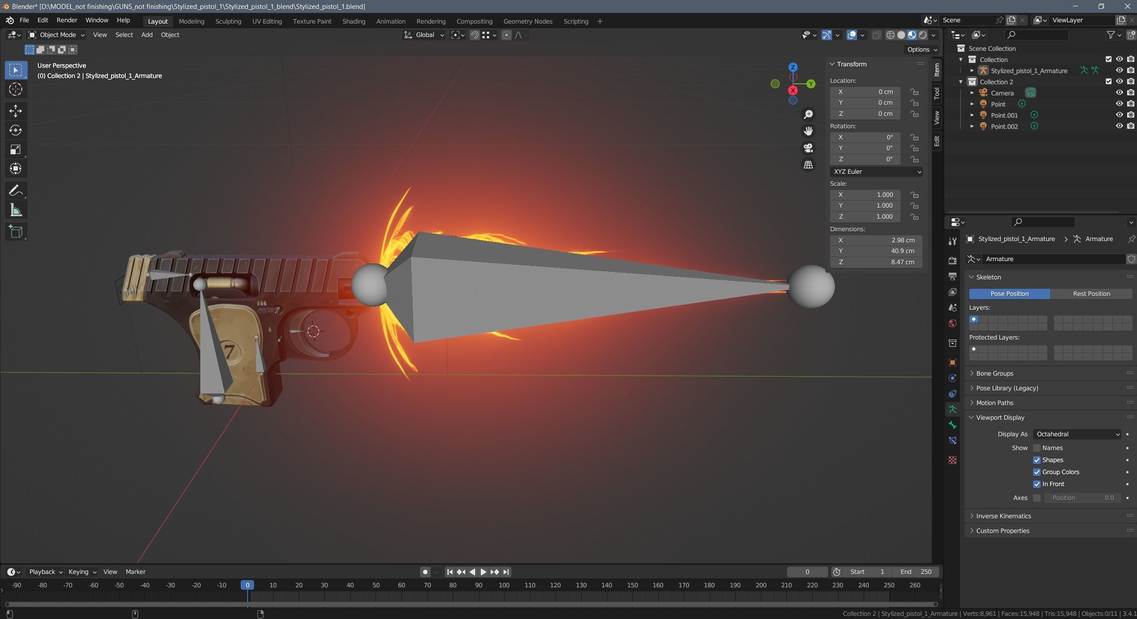Viewport: 1137px width, 619px height.
Task: Open the File menu
Action: pyautogui.click(x=24, y=20)
